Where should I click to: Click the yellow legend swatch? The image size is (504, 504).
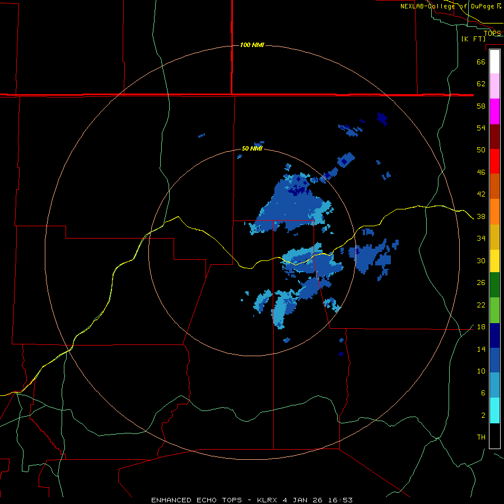tap(494, 261)
